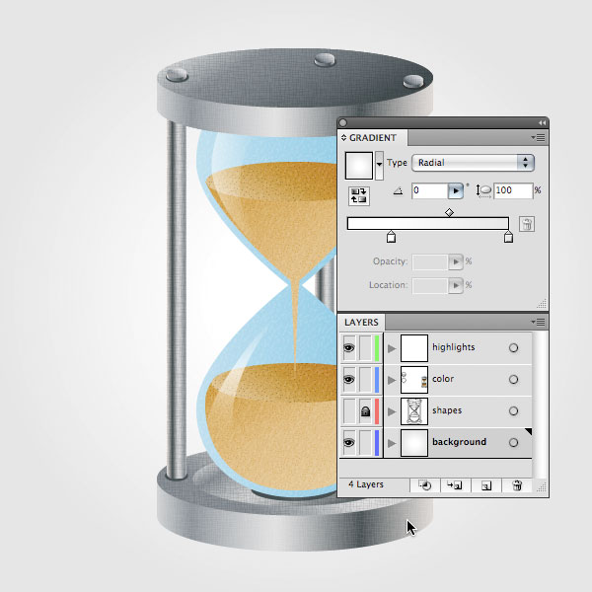Click Create New Layer icon

click(486, 485)
